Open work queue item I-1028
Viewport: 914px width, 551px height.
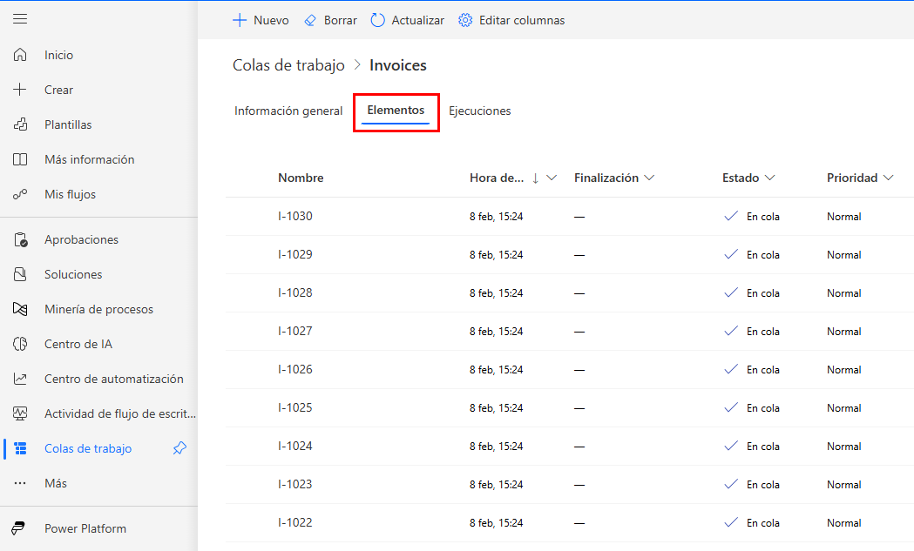(295, 293)
